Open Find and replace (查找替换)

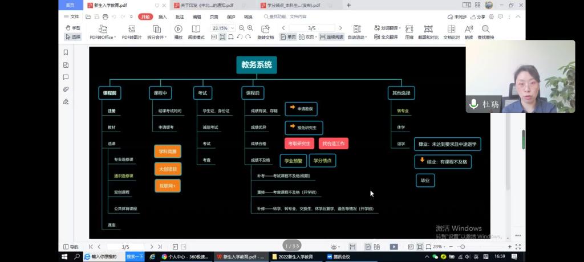coord(486,32)
